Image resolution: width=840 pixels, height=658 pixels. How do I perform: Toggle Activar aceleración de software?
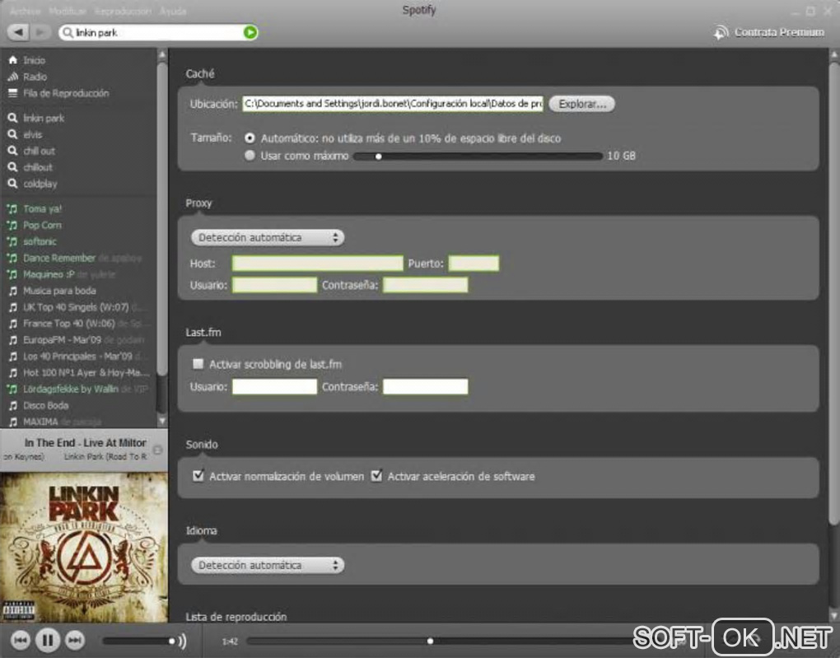376,476
